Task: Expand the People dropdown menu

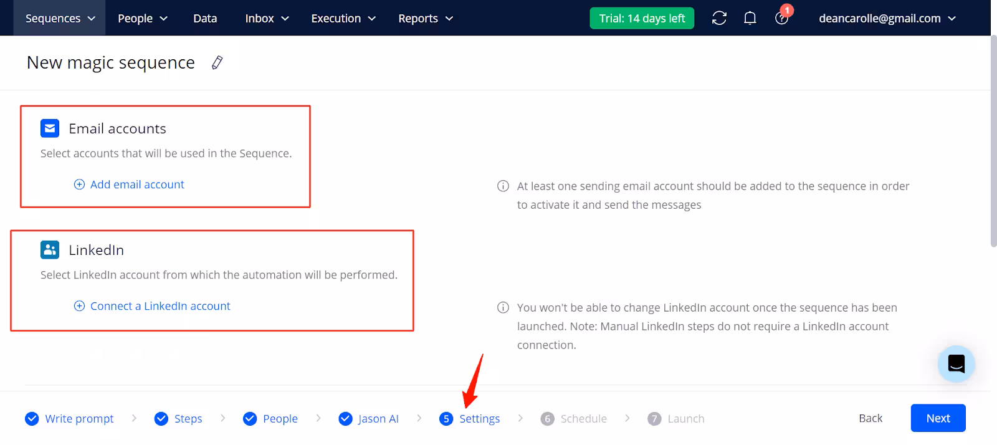Action: pos(143,18)
